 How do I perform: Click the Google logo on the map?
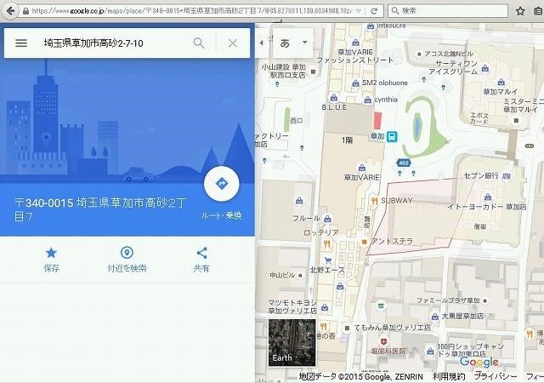479,362
